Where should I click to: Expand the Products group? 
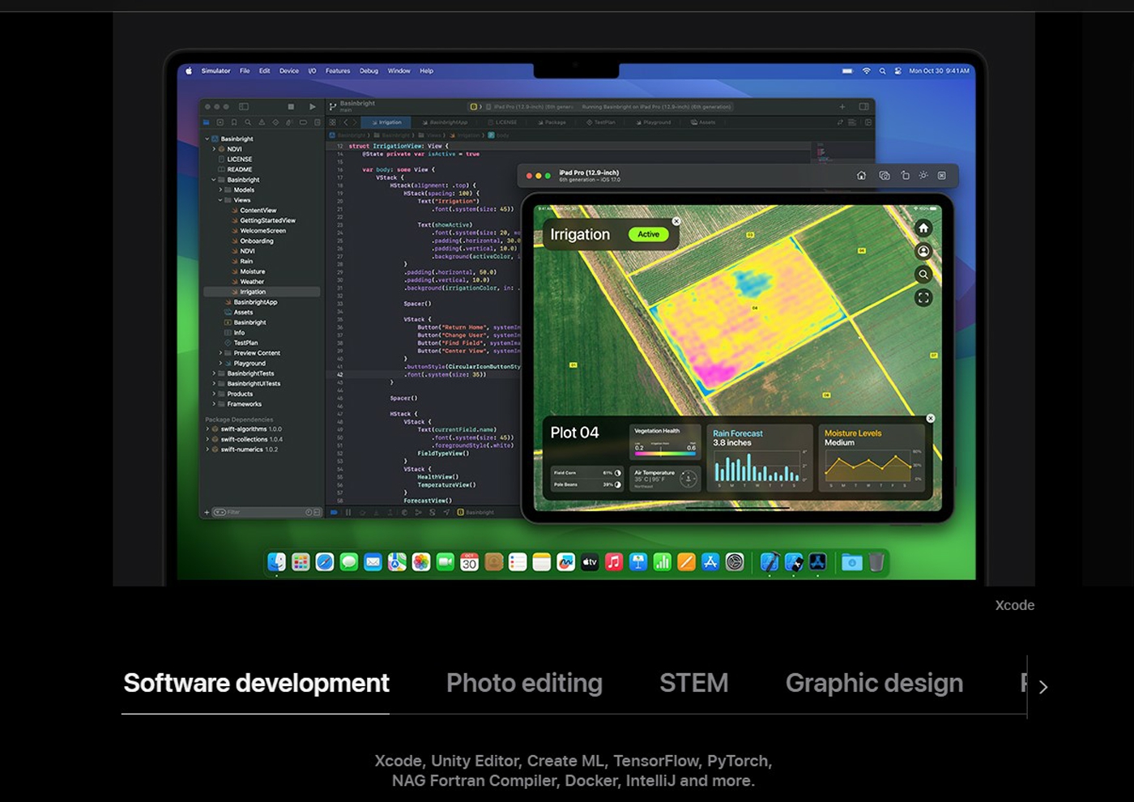coord(214,394)
